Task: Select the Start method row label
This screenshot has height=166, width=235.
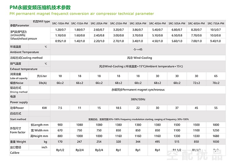Action: coord(18,119)
